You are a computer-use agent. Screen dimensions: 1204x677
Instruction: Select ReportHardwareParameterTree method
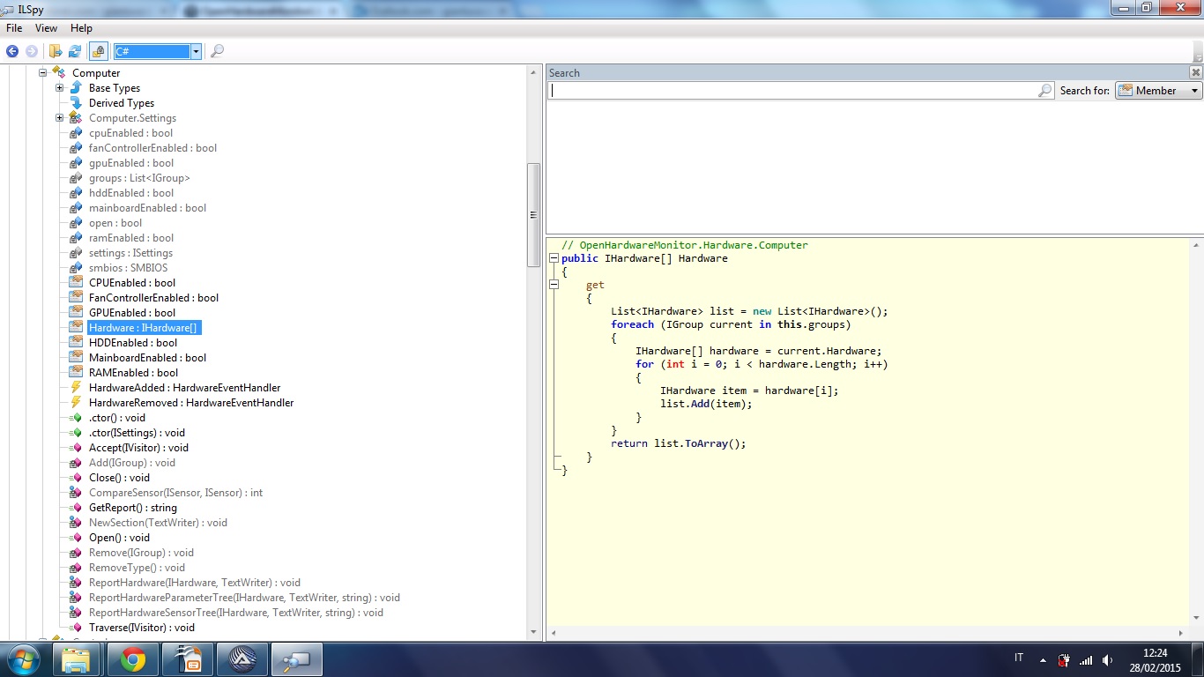click(244, 598)
